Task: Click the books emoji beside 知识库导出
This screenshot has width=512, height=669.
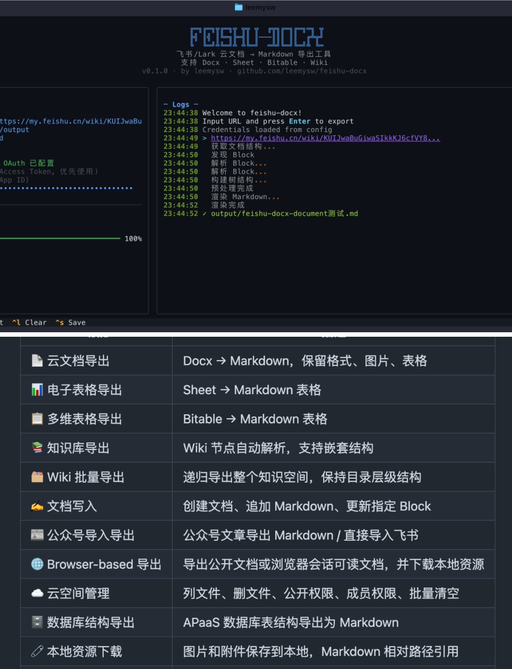Action: 37,448
